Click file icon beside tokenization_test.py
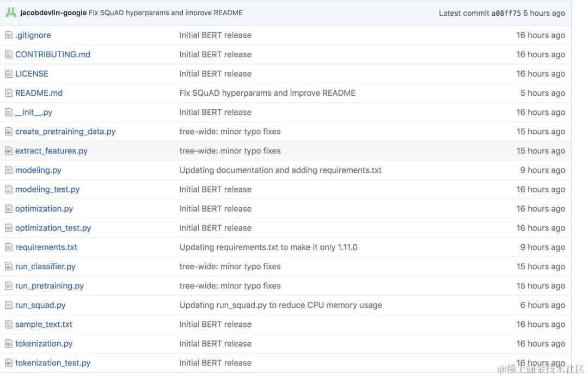 [x=9, y=363]
